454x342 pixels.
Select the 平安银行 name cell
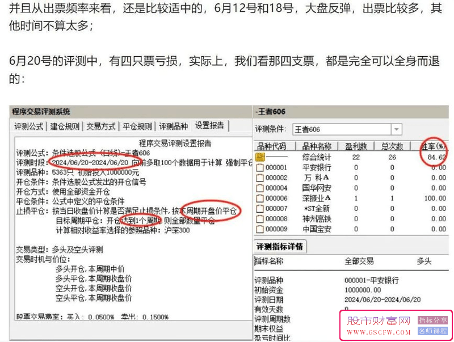click(317, 167)
